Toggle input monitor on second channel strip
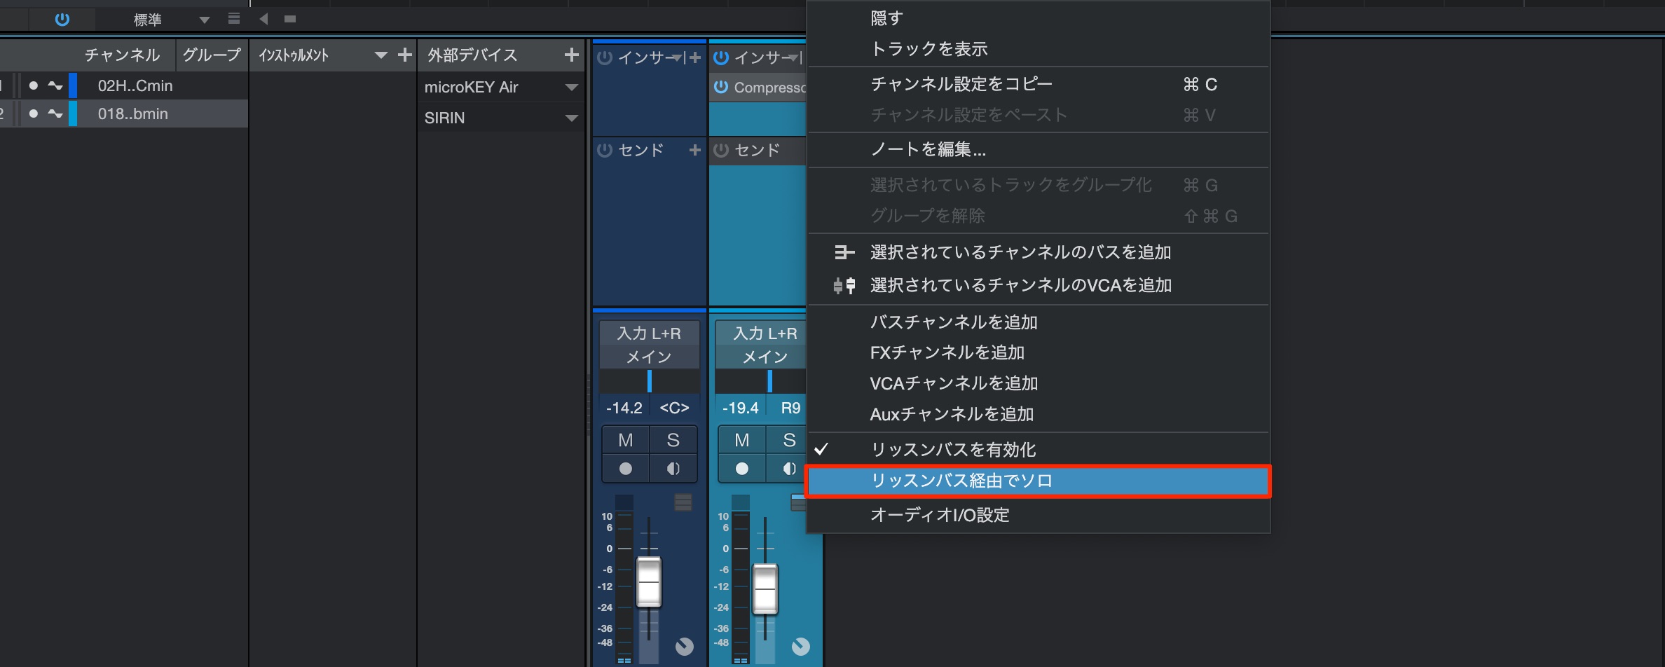Viewport: 1665px width, 667px height. (787, 469)
